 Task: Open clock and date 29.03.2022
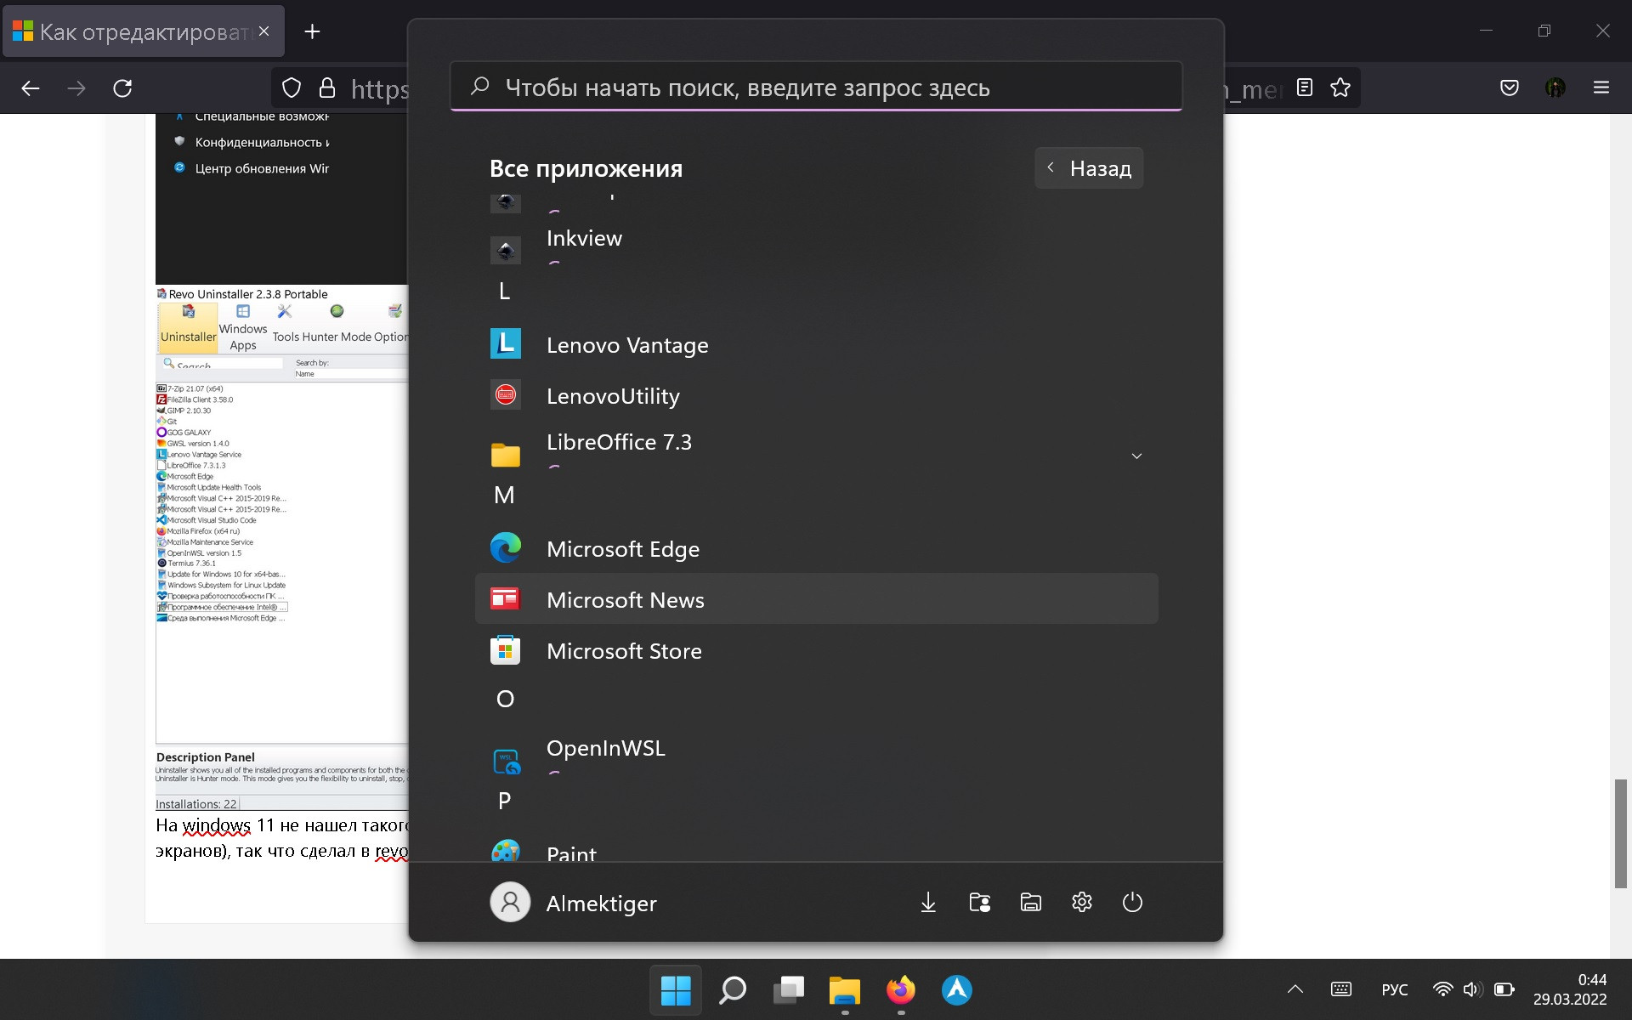[x=1570, y=989]
